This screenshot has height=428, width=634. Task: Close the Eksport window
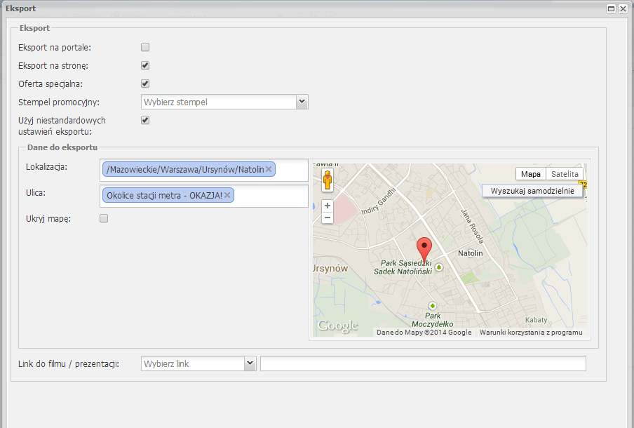[x=623, y=8]
